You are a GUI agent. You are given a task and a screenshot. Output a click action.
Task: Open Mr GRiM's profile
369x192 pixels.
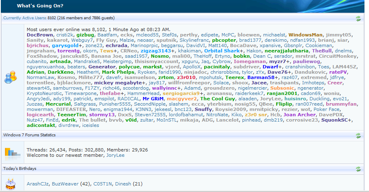[153, 99]
